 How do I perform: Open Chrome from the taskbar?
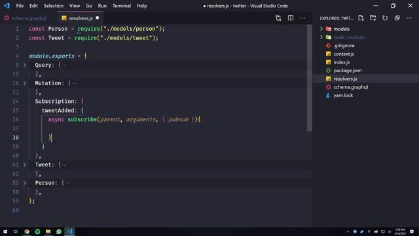pyautogui.click(x=27, y=231)
